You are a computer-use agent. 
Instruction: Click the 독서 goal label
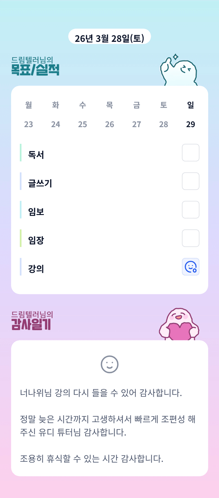(x=36, y=155)
